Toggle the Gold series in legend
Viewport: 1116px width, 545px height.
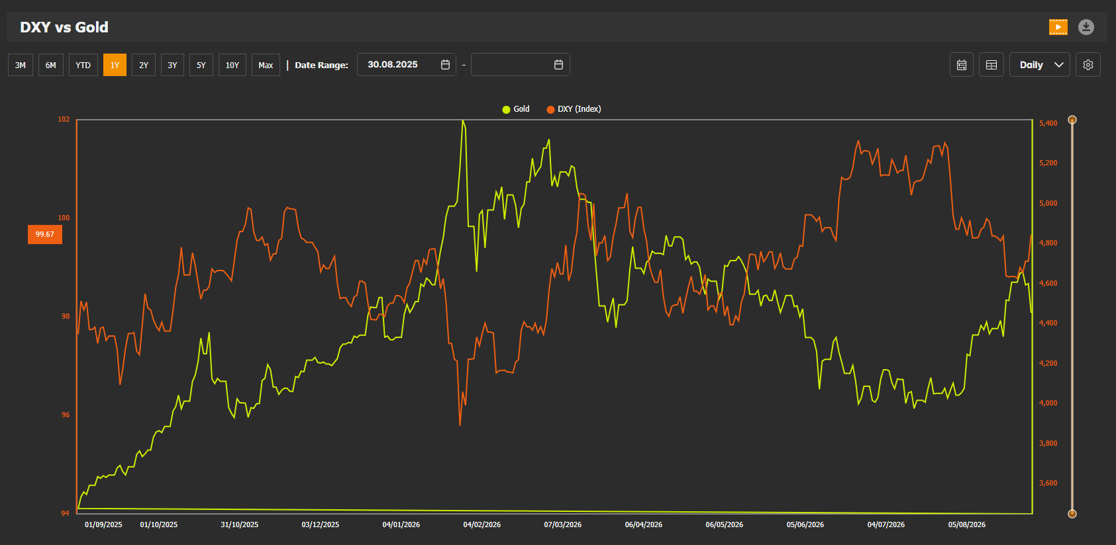(516, 109)
